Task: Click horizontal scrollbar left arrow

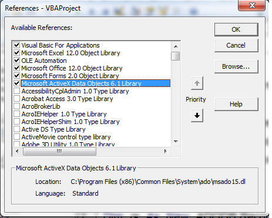Action: pos(17,151)
